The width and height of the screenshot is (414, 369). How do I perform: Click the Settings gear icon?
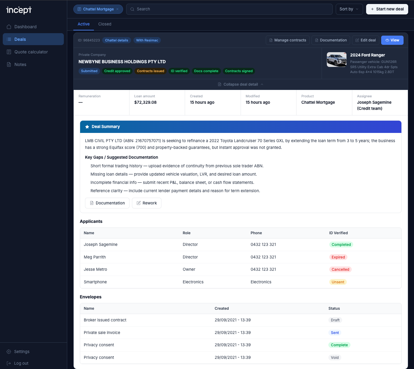[x=9, y=352]
